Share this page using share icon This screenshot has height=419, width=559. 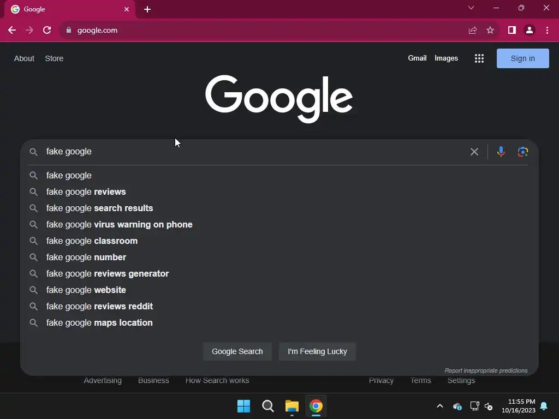pos(473,31)
